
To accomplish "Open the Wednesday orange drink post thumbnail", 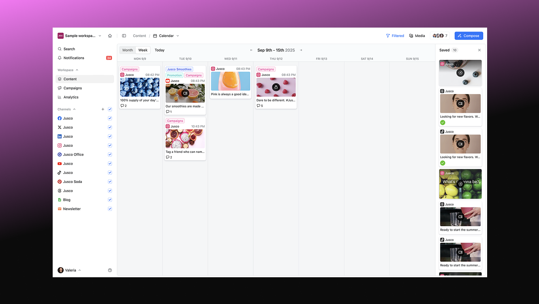I will point(231,81).
